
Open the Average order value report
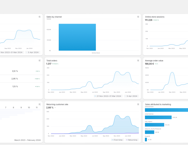pos(154,61)
